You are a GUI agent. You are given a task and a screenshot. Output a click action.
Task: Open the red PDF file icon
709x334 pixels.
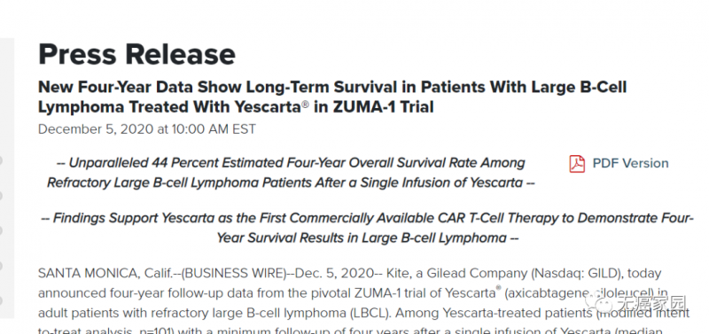tap(577, 164)
